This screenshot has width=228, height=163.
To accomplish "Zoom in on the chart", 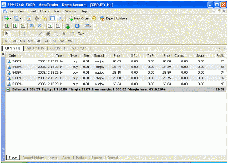I will click(x=32, y=26).
